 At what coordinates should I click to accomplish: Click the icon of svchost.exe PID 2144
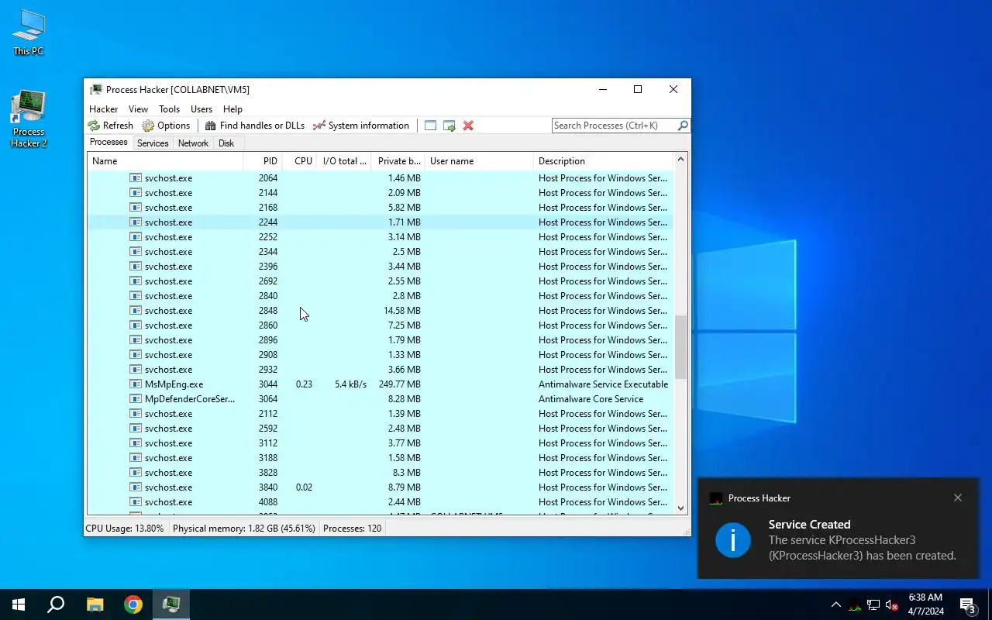136,193
